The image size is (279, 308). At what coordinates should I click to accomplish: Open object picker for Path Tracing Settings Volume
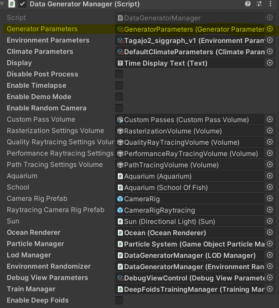click(x=270, y=165)
